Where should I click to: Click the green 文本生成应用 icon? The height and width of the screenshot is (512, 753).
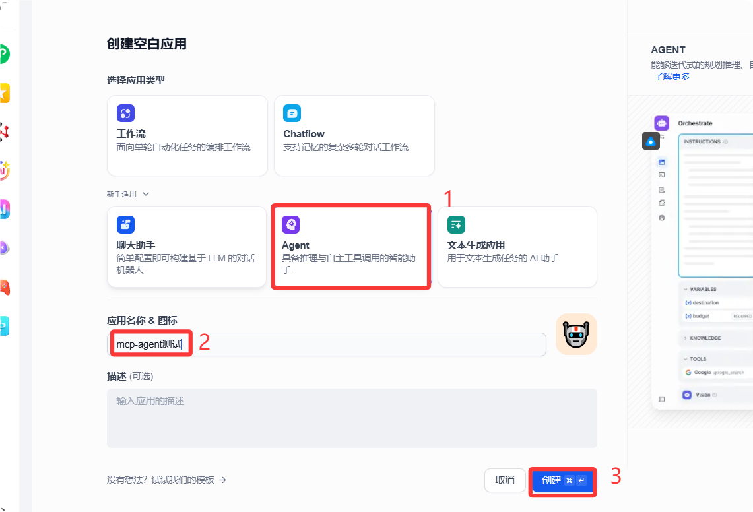455,224
